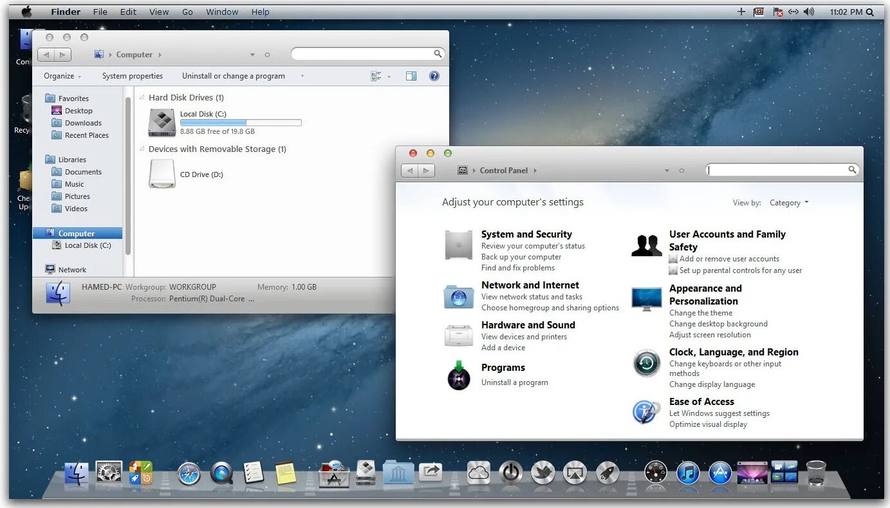Open Twitter bird icon in dock
The image size is (890, 508).
543,473
